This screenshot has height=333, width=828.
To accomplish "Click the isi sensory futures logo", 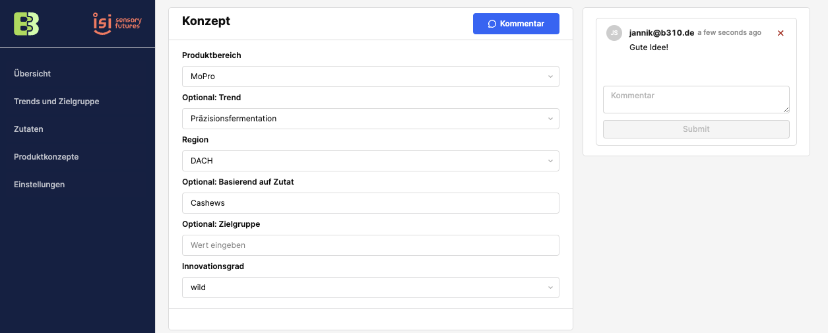I will [117, 24].
